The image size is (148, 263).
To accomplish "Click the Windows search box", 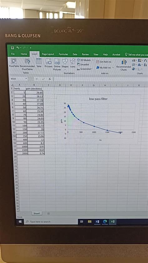I will pyautogui.click(x=52, y=221).
